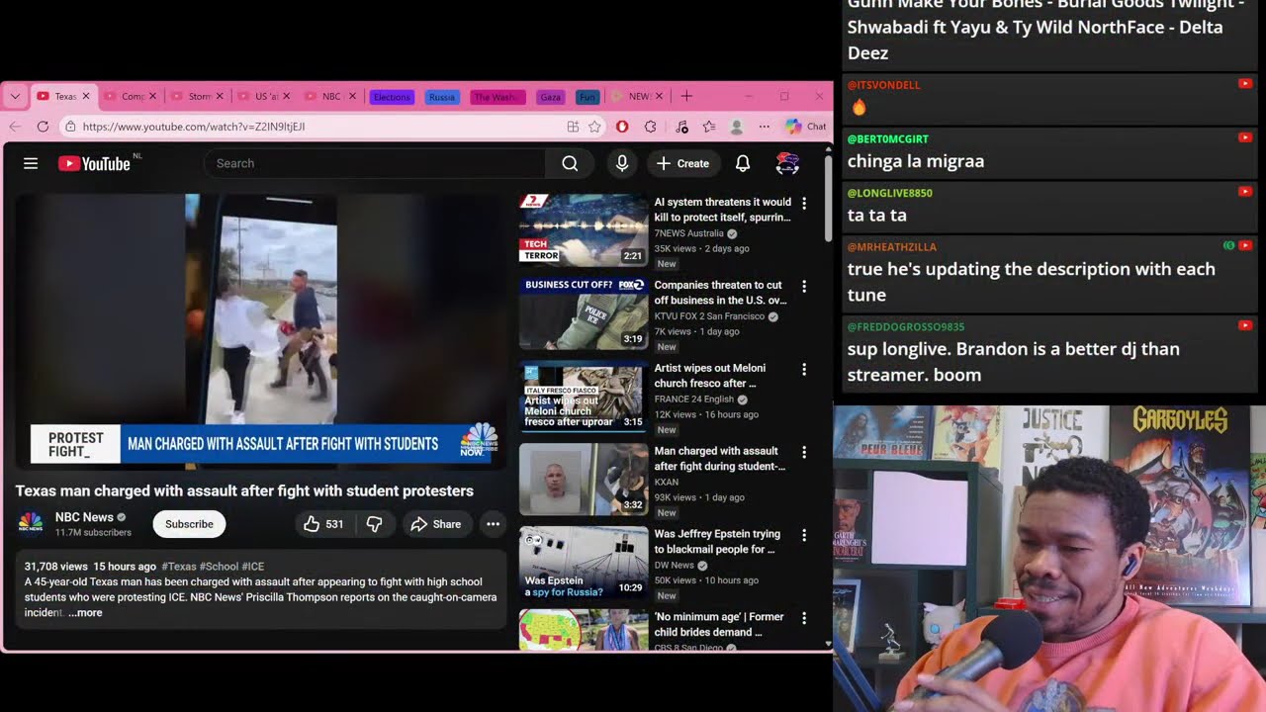Screen dimensions: 1266x712
Task: Open 'Artist wipes out Meloni church fresco' title
Action: coord(710,376)
